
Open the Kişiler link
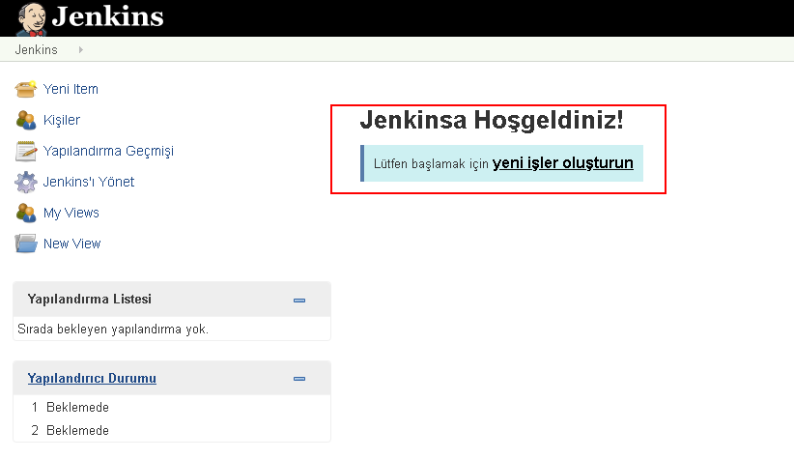point(62,120)
